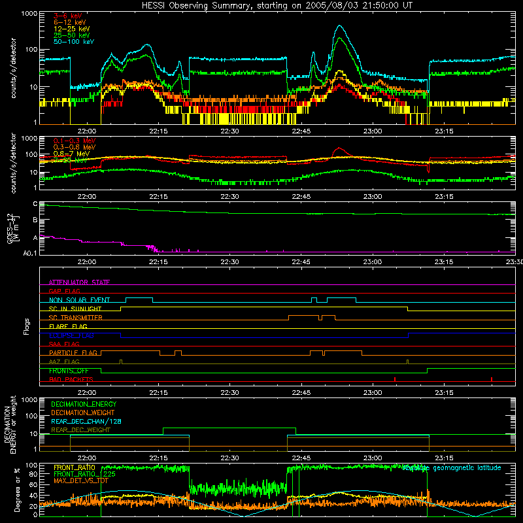Click the REAR_DEC_WEIGHT legend entry
Viewport: 523px width, 523px height.
coord(80,430)
